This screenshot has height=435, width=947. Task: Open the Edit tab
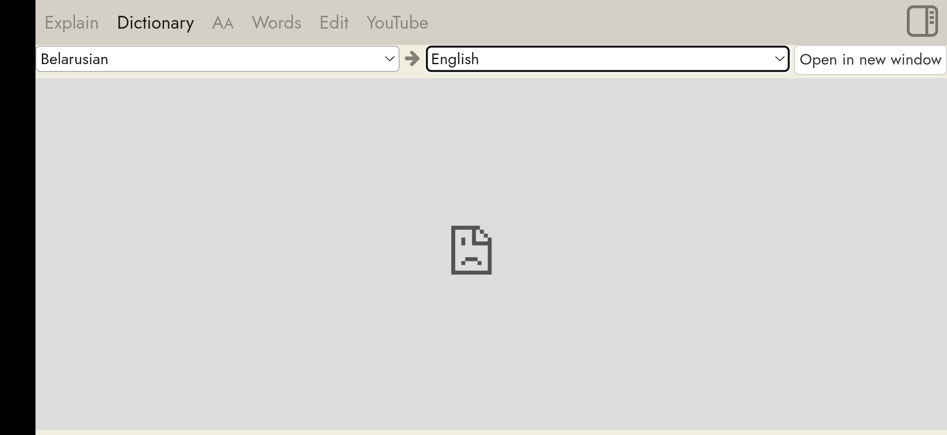pyautogui.click(x=334, y=23)
